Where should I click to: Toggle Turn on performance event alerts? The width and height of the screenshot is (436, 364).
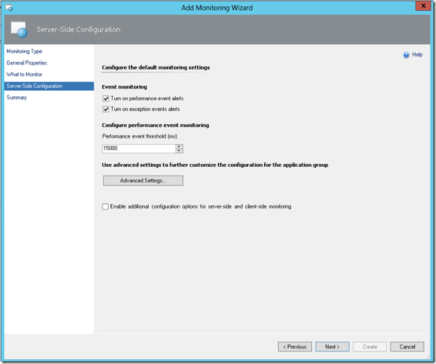pyautogui.click(x=106, y=99)
